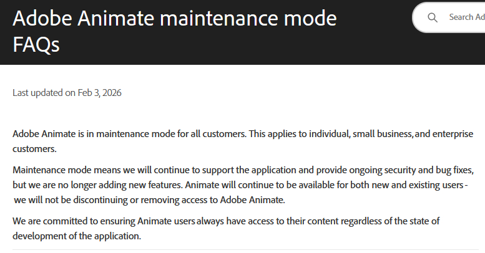
Task: Click the word enterprise in first paragraph
Action: pyautogui.click(x=451, y=134)
